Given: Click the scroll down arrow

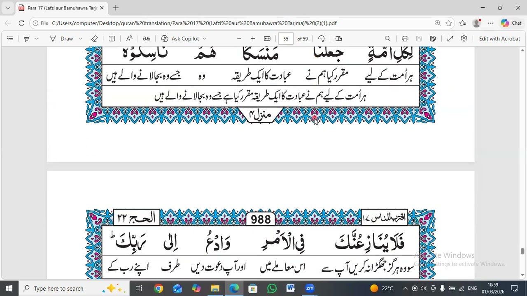Looking at the screenshot, I should tap(522, 275).
